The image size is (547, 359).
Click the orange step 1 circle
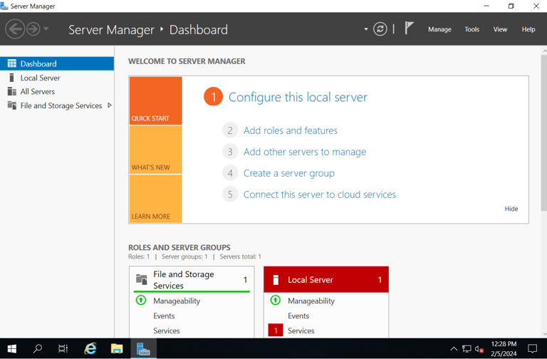point(213,97)
